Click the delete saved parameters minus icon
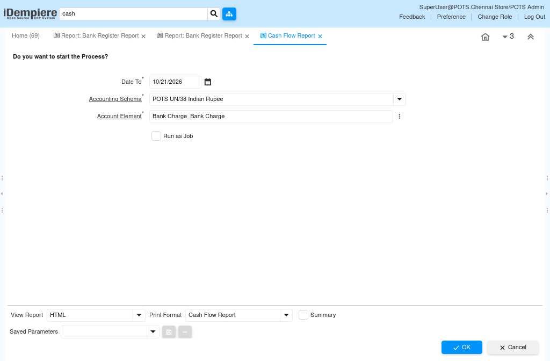Screen dimensions: 550x361 pyautogui.click(x=185, y=332)
